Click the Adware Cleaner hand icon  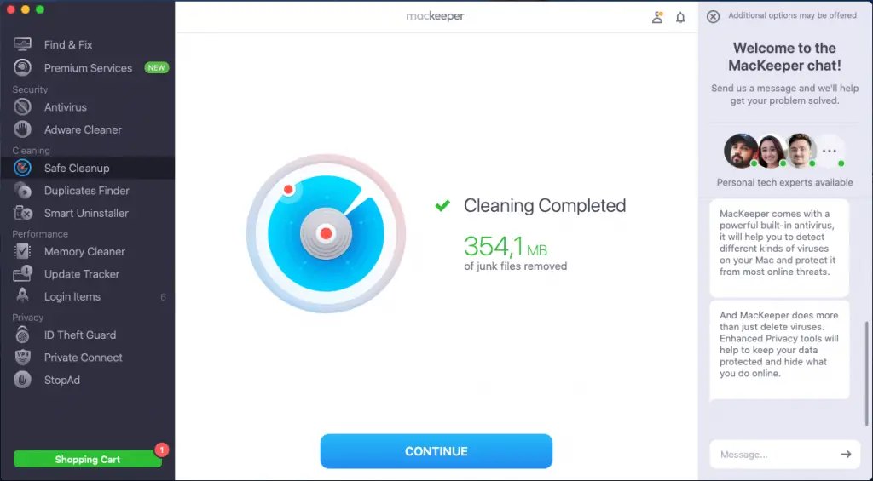pos(22,129)
